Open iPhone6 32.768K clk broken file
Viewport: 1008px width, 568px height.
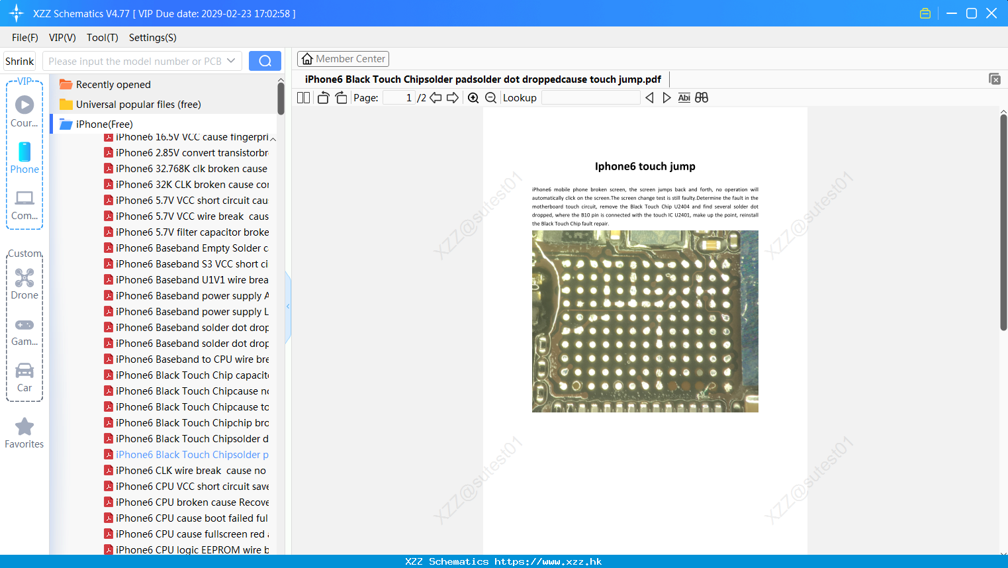pos(186,169)
